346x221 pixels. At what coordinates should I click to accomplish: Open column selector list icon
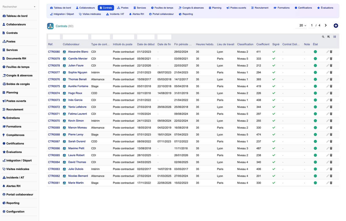click(x=335, y=37)
